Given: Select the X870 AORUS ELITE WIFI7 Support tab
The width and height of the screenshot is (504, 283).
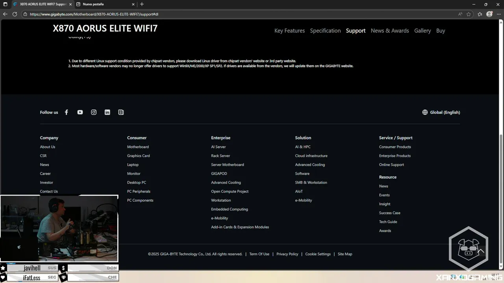Looking at the screenshot, I should click(x=43, y=4).
